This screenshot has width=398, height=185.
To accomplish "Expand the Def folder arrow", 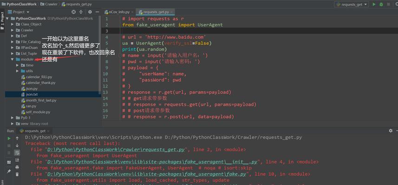I will (x=12, y=36).
